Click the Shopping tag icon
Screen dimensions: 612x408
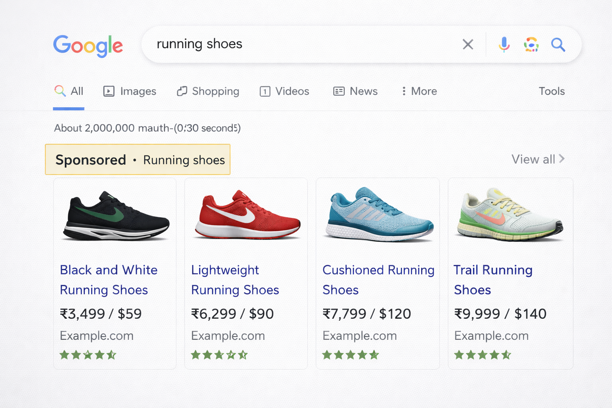[x=182, y=91]
